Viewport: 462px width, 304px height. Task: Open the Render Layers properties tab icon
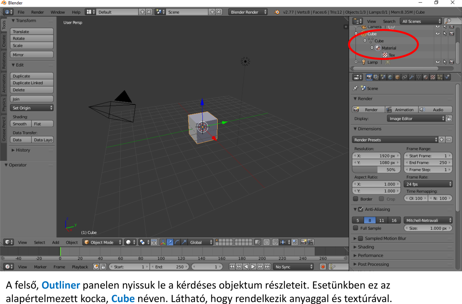pos(376,77)
